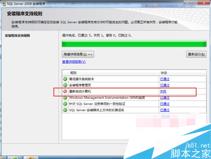The width and height of the screenshot is (211, 159).
Task: Open 已通过 status link for WMI 服务
Action: (x=165, y=98)
